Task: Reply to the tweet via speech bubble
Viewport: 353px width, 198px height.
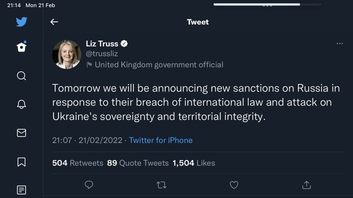Action: 89,185
